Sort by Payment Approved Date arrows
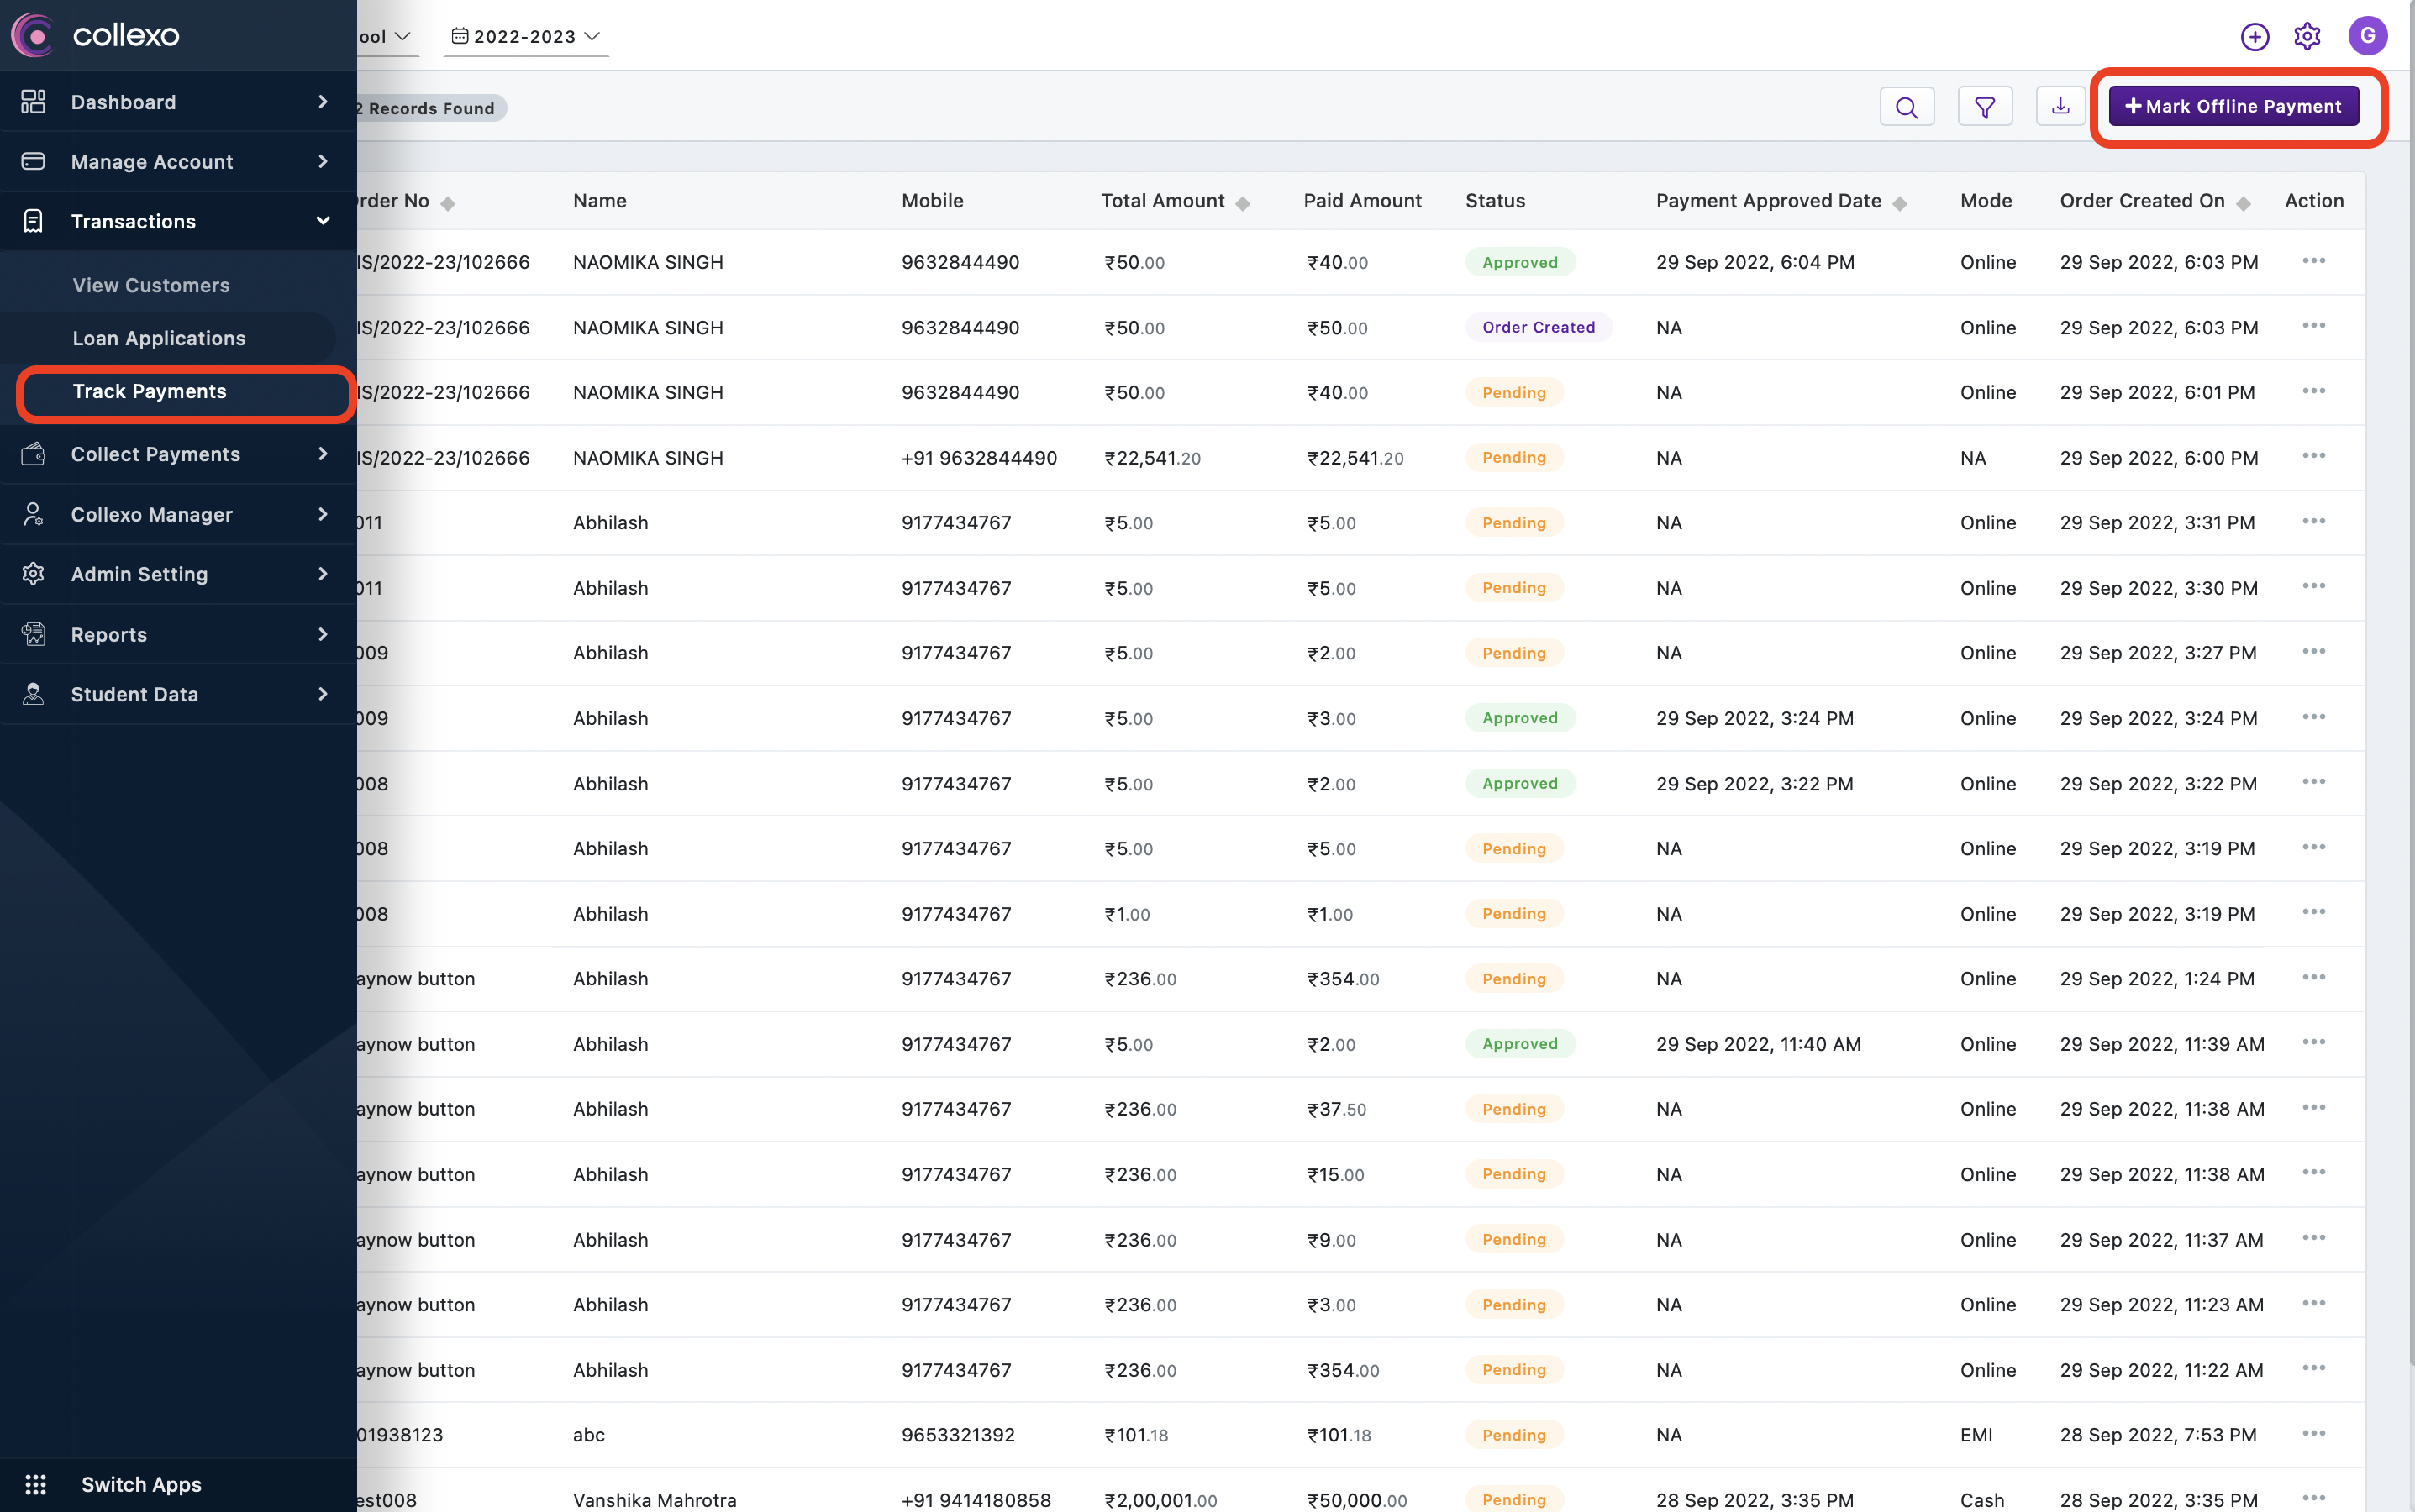The image size is (2415, 1512). 1900,203
